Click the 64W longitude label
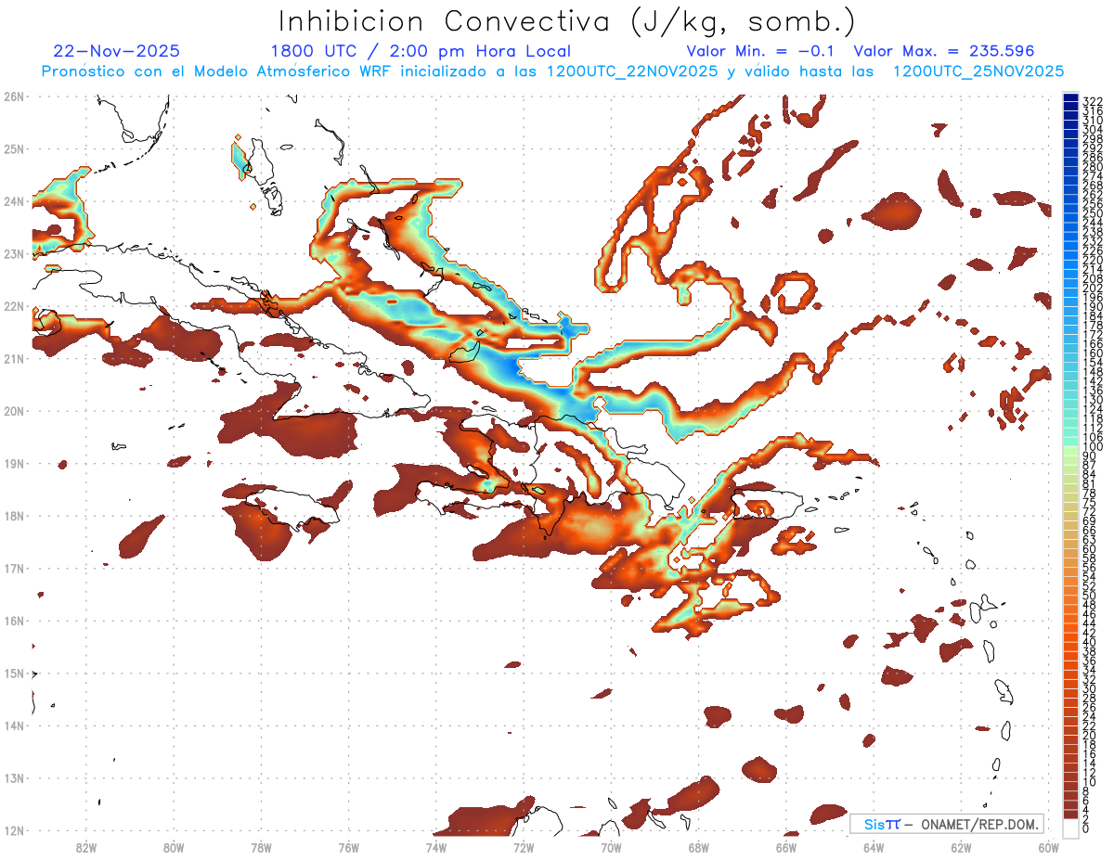 pyautogui.click(x=874, y=847)
